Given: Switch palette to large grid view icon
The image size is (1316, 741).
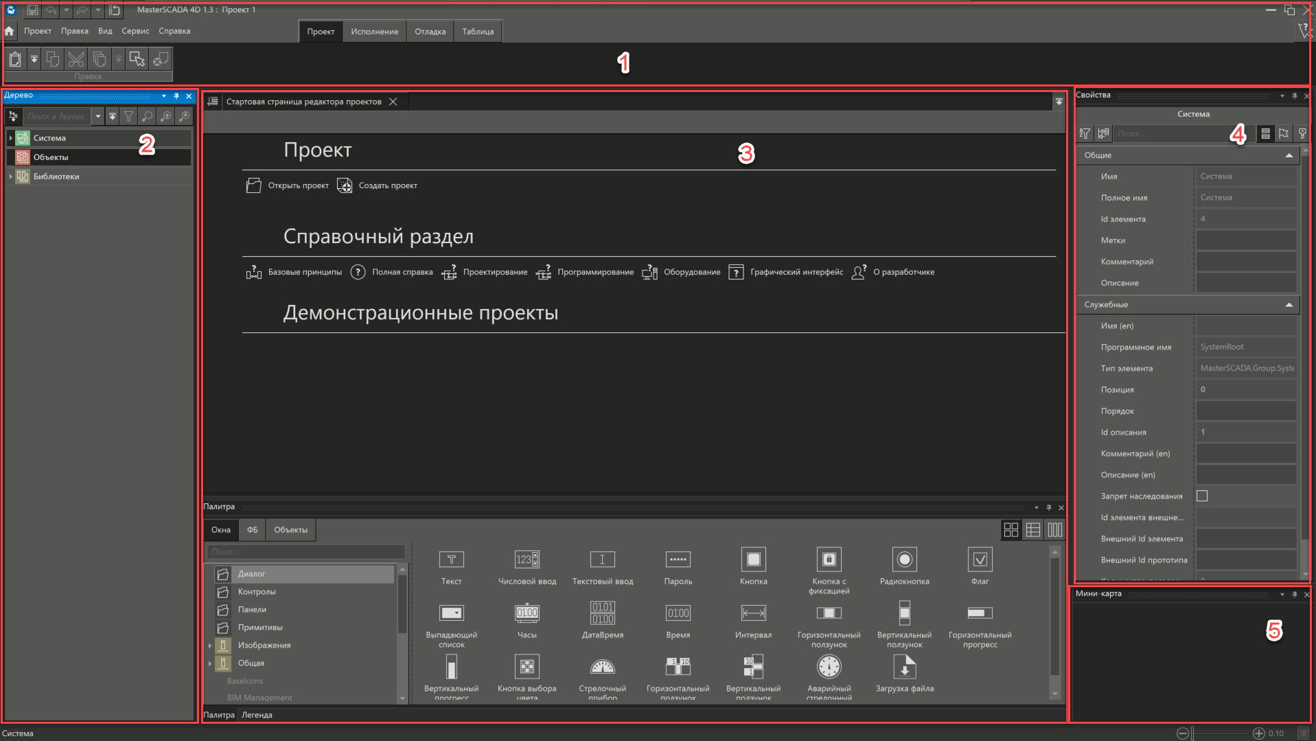Looking at the screenshot, I should pos(1011,529).
